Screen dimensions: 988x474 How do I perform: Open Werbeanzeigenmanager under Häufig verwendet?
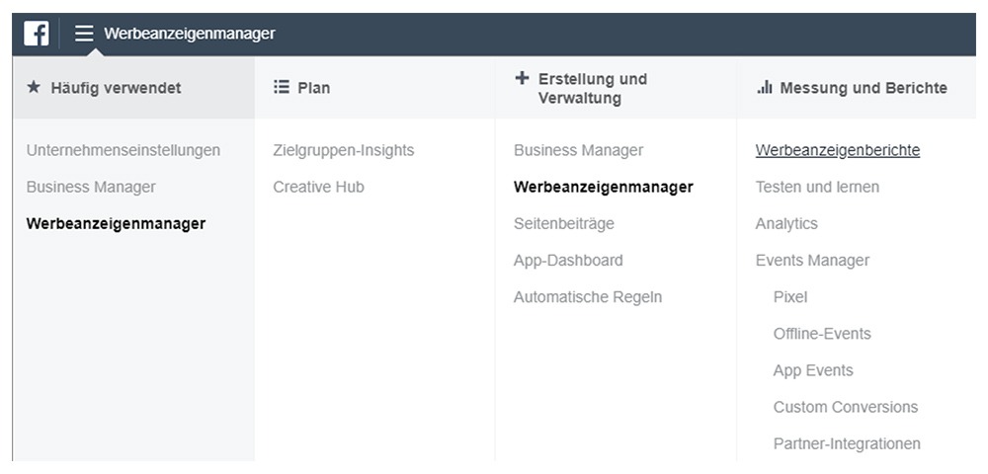pos(116,223)
